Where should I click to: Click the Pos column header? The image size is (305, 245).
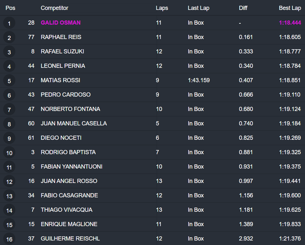coord(10,8)
